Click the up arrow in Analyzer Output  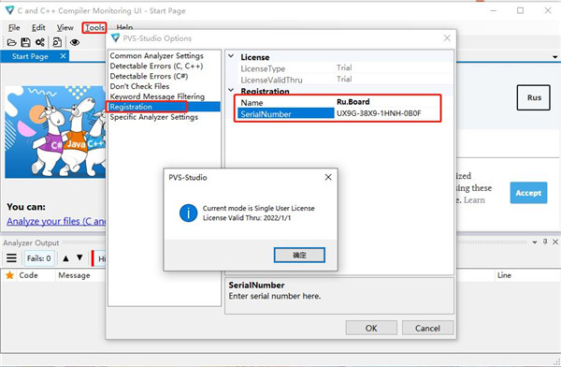click(65, 258)
